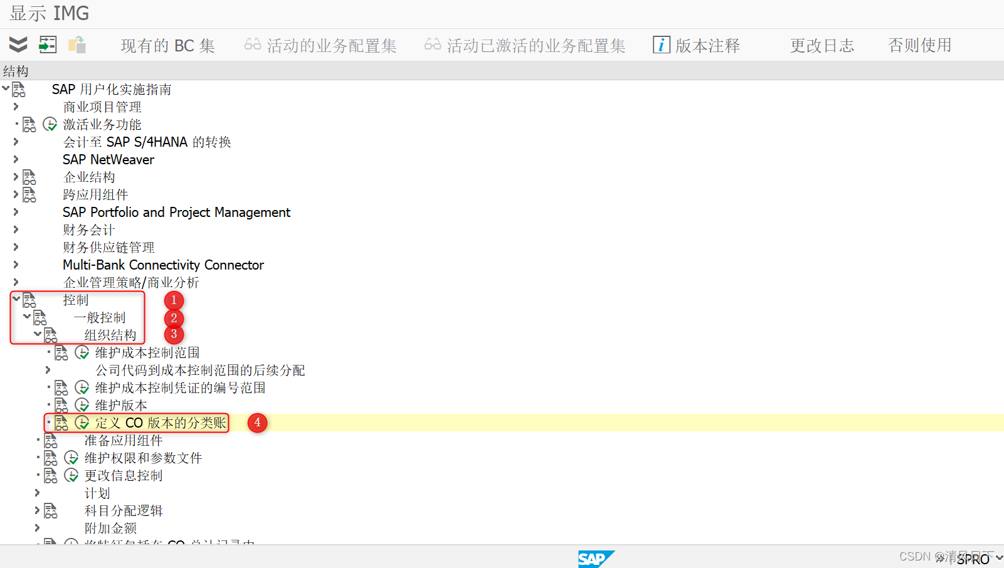The image size is (1004, 568).
Task: Open 版本注释 release notes
Action: click(x=696, y=46)
